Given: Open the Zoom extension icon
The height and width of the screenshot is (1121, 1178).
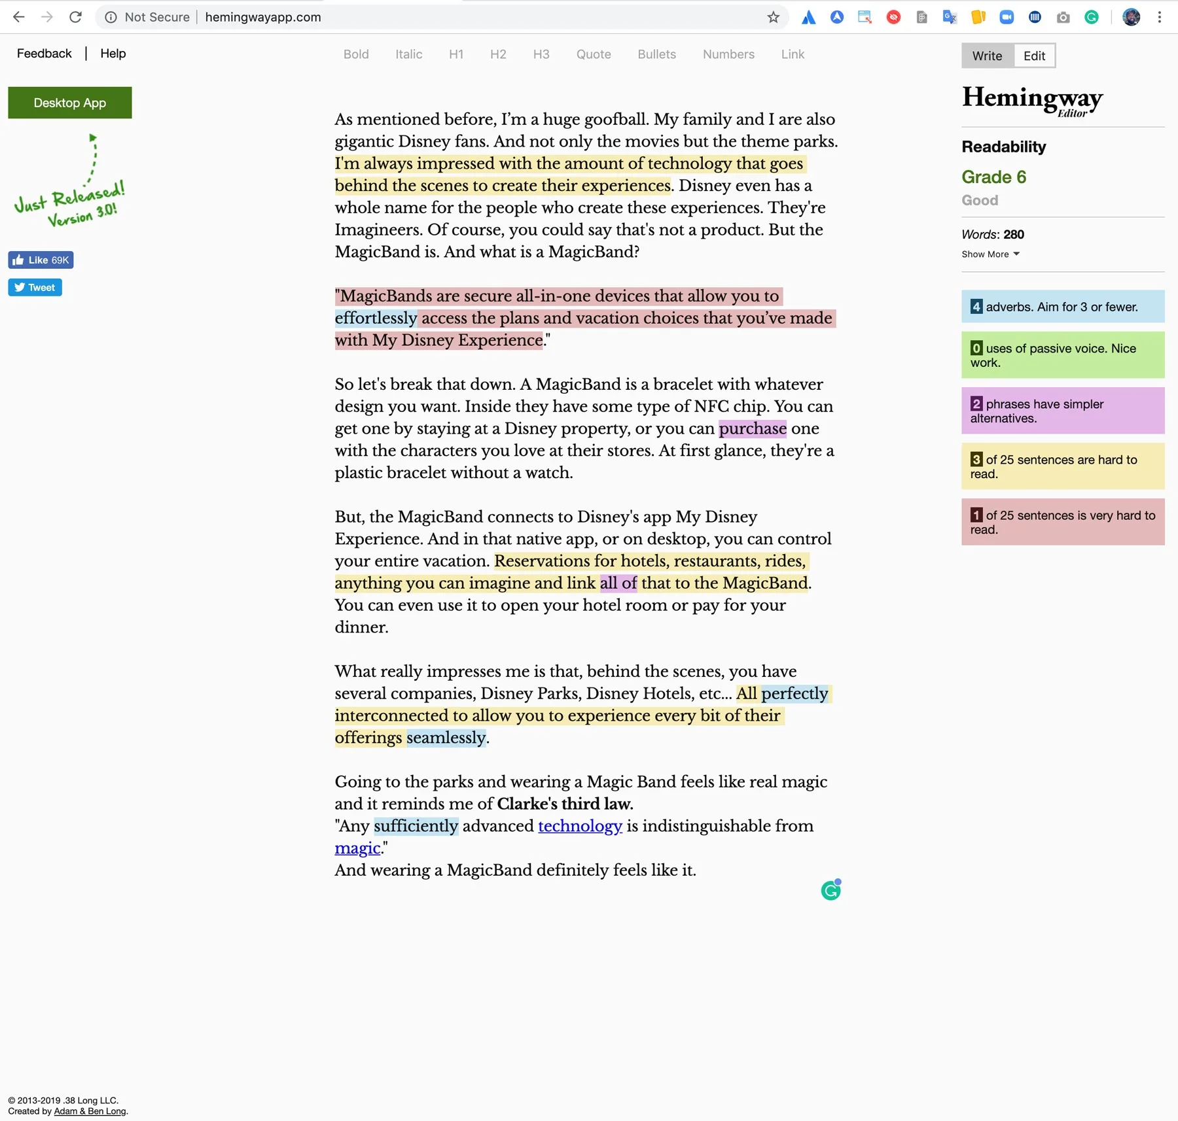Looking at the screenshot, I should (1007, 18).
